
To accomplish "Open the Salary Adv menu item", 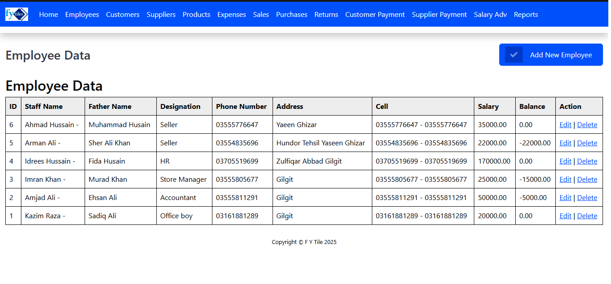I will click(x=490, y=15).
